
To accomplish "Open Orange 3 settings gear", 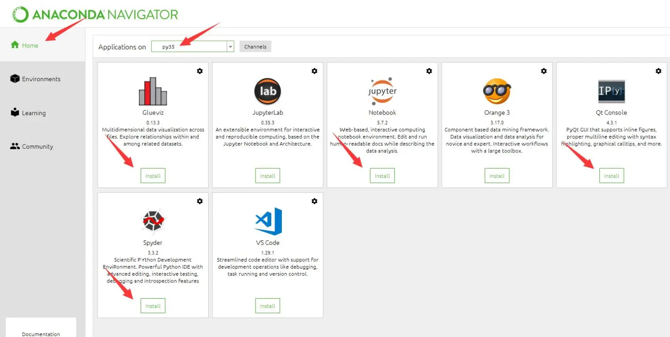I will coord(544,71).
